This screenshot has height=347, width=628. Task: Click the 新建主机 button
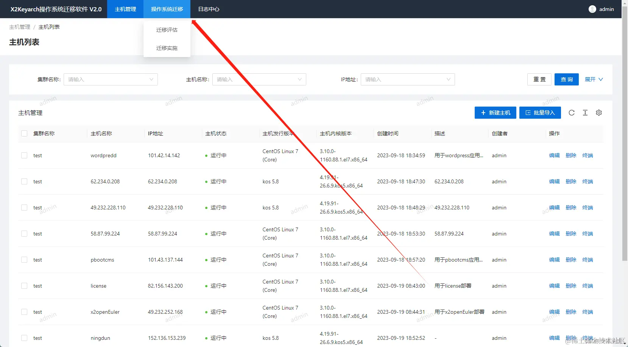click(x=496, y=113)
